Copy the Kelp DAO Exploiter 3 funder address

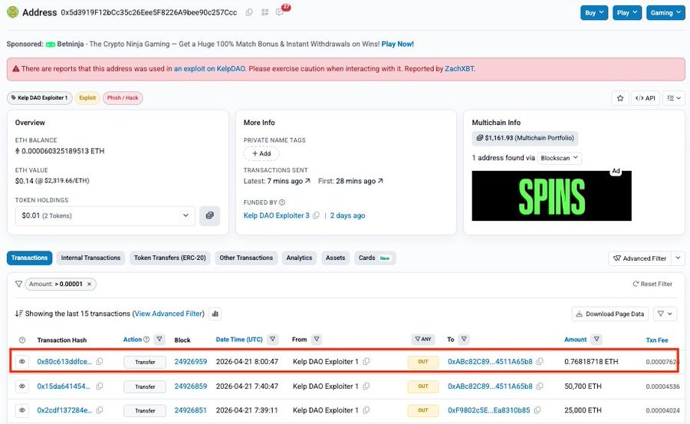(316, 216)
